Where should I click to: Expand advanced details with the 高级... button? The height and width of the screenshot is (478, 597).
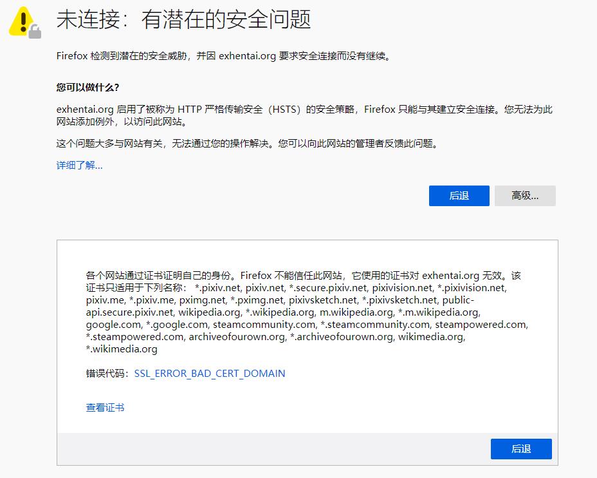click(x=524, y=196)
